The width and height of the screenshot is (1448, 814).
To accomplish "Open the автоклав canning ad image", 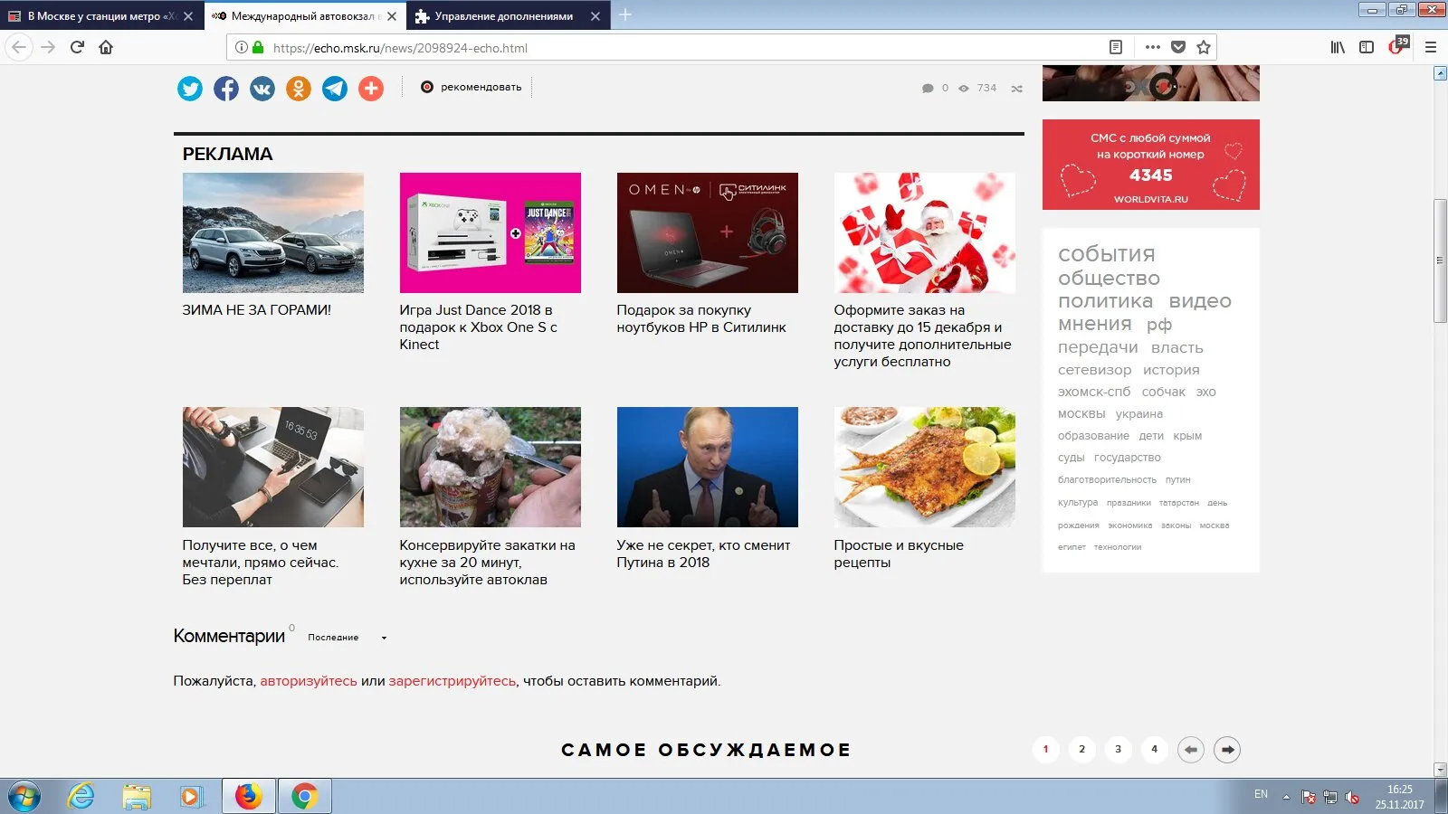I will 491,467.
